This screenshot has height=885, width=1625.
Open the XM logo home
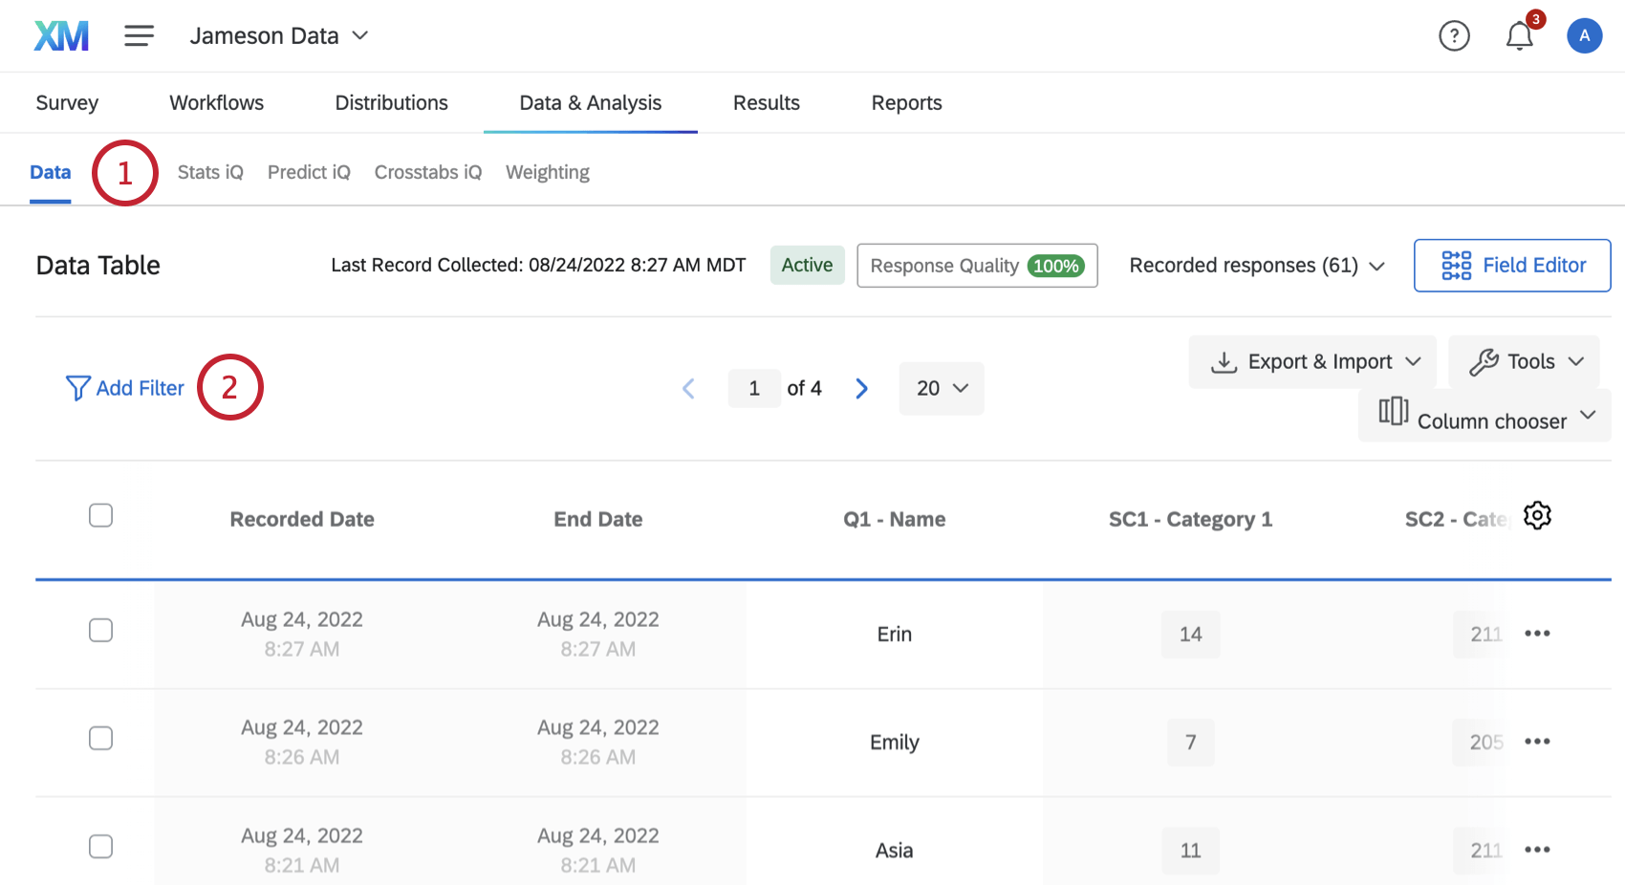point(61,36)
